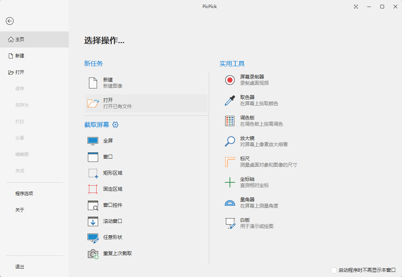Click the 坐标轴 green crosshair icon
Screen dimensions: 402x277
click(230, 182)
